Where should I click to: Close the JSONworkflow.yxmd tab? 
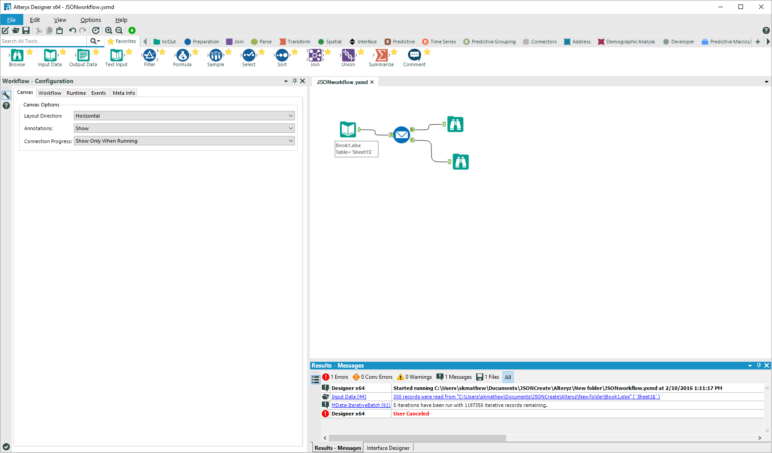click(372, 82)
